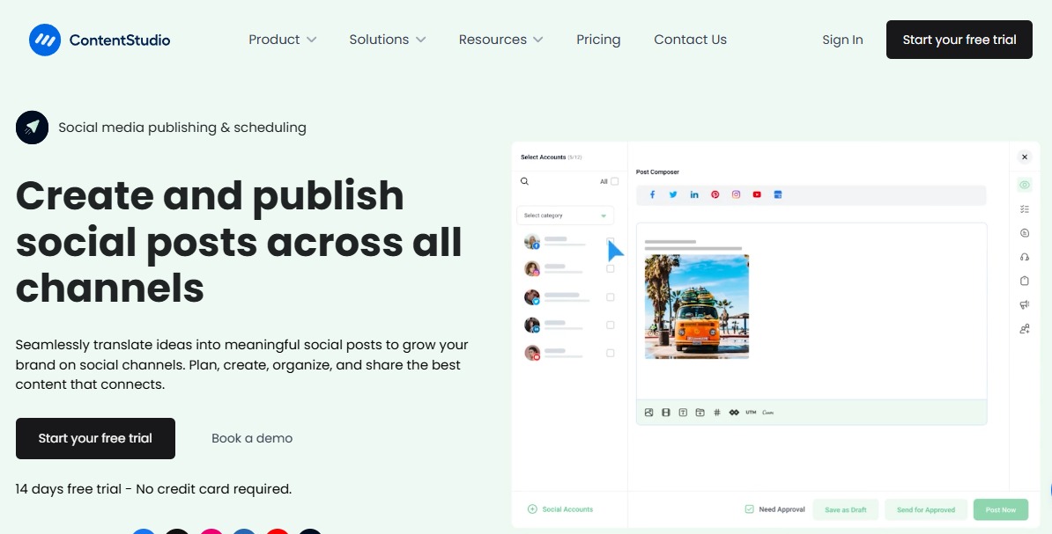Screen dimensions: 1052x534
Task: Select the first account checkbox in the list
Action: point(610,241)
